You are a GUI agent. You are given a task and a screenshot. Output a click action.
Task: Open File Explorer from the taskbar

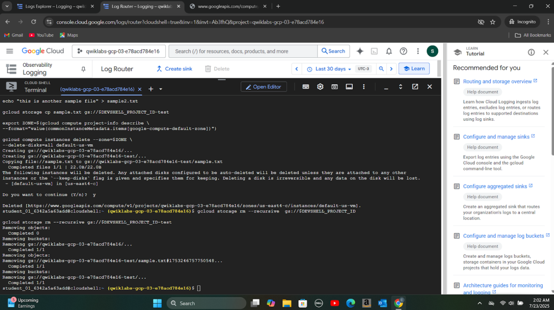tap(287, 303)
